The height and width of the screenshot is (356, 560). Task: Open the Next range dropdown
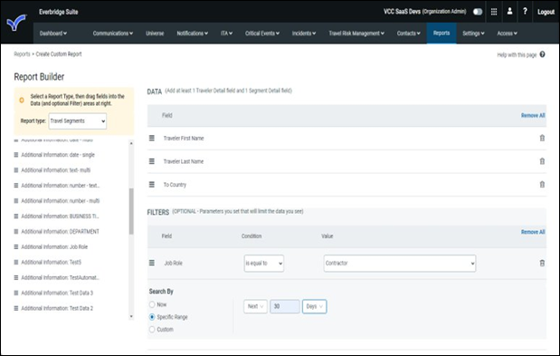click(x=255, y=307)
